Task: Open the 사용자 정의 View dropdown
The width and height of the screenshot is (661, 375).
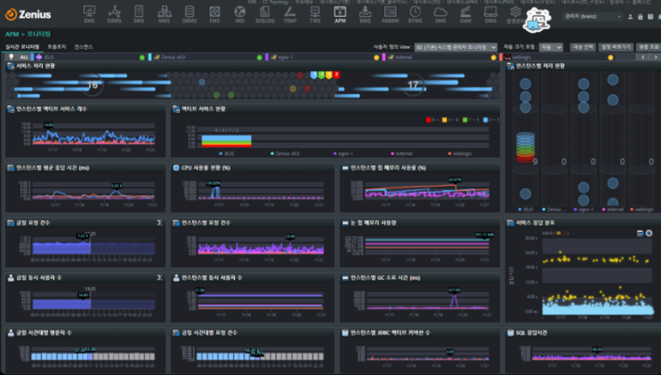Action: click(455, 46)
